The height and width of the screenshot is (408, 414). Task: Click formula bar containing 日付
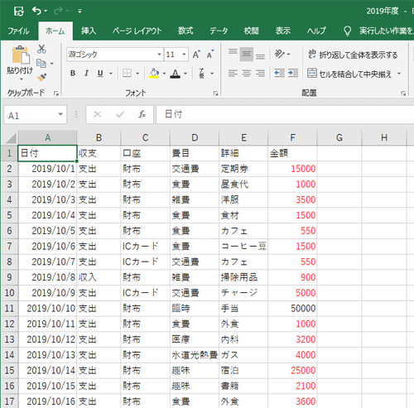click(285, 114)
